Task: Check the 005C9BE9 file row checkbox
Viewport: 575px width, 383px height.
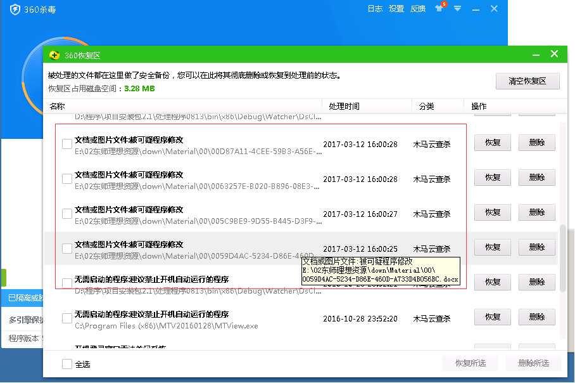Action: click(66, 214)
